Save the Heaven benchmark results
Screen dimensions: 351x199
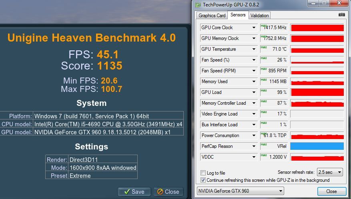[x=134, y=192]
